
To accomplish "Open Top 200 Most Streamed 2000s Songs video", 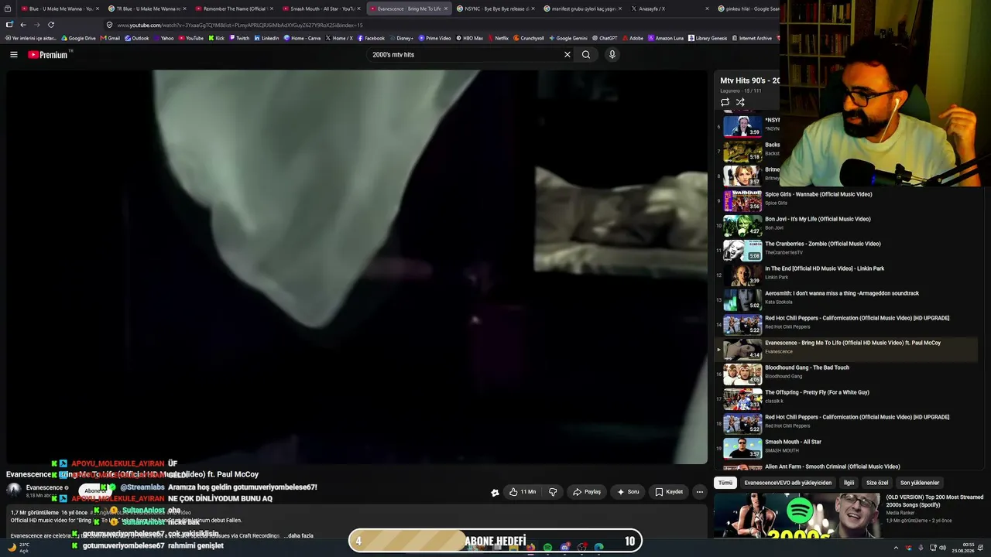I will pyautogui.click(x=934, y=501).
